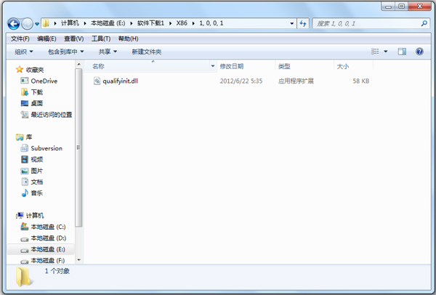Click the change view icon
Image resolution: width=436 pixels, height=295 pixels.
(376, 52)
